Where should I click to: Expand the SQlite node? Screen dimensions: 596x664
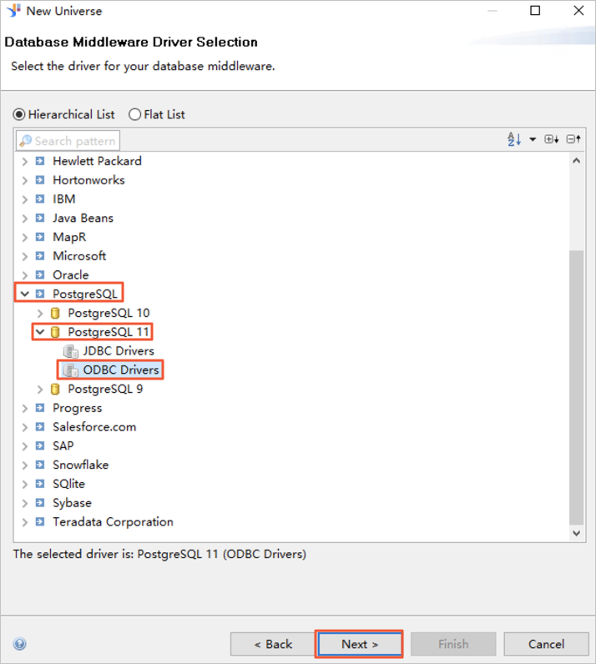(24, 484)
